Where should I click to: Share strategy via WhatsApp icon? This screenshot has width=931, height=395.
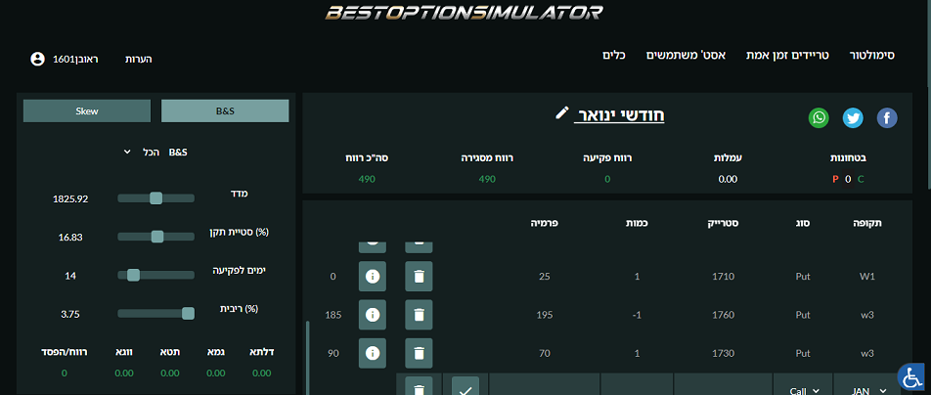coord(819,118)
